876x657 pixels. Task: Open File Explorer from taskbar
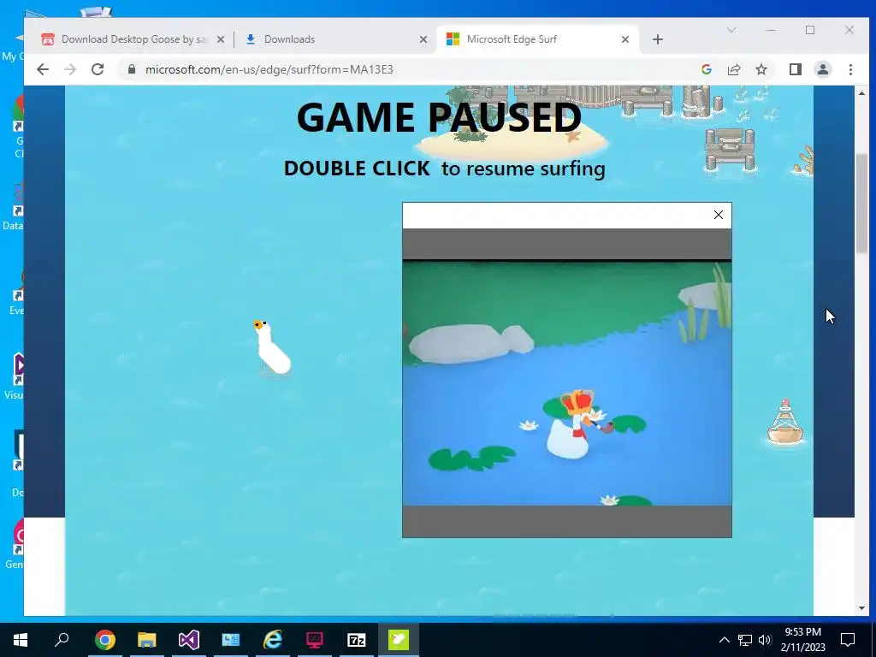(147, 640)
